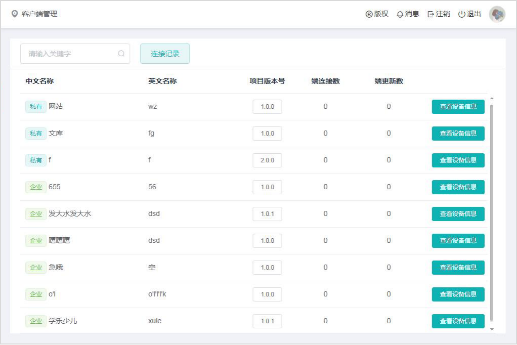Click the 项目版本号 column header

tap(267, 81)
